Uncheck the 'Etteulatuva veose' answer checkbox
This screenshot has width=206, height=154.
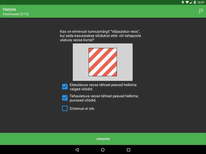click(x=65, y=87)
